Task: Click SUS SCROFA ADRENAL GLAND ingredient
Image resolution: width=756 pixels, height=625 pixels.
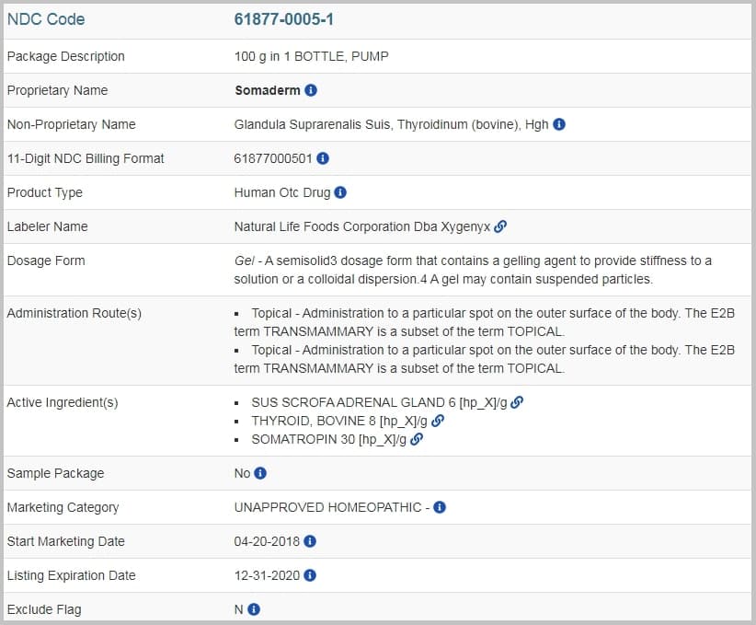Action: (379, 402)
